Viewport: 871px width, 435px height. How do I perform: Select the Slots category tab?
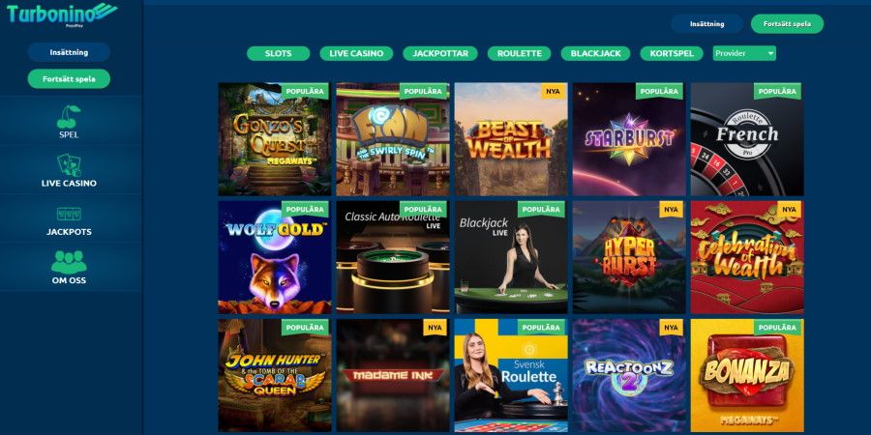click(x=279, y=53)
